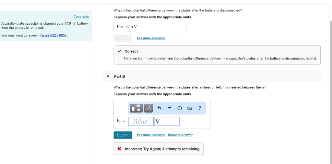Open Previous Answers for Part B

[x=151, y=135]
